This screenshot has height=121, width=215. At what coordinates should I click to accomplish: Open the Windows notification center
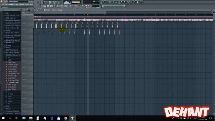(x=211, y=118)
